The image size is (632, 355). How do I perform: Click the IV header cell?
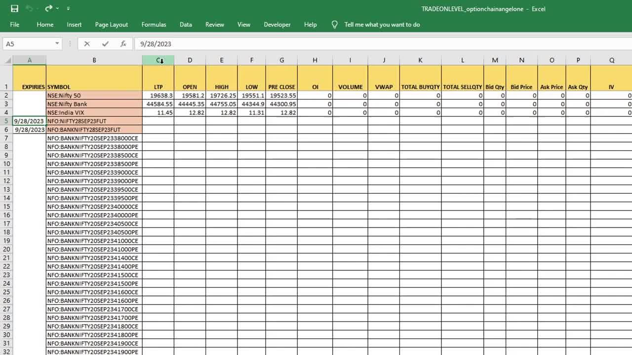(611, 78)
